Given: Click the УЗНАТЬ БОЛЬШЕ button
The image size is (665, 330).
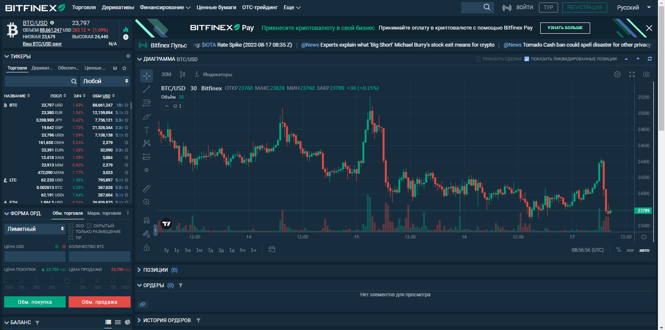Looking at the screenshot, I should click(565, 28).
